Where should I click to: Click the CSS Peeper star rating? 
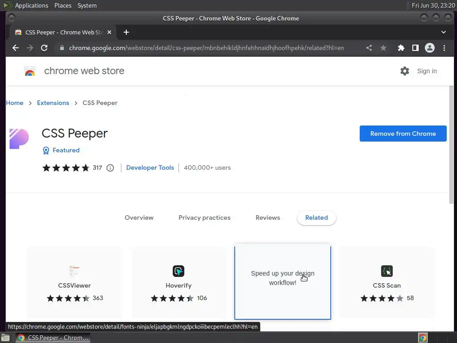tap(66, 168)
